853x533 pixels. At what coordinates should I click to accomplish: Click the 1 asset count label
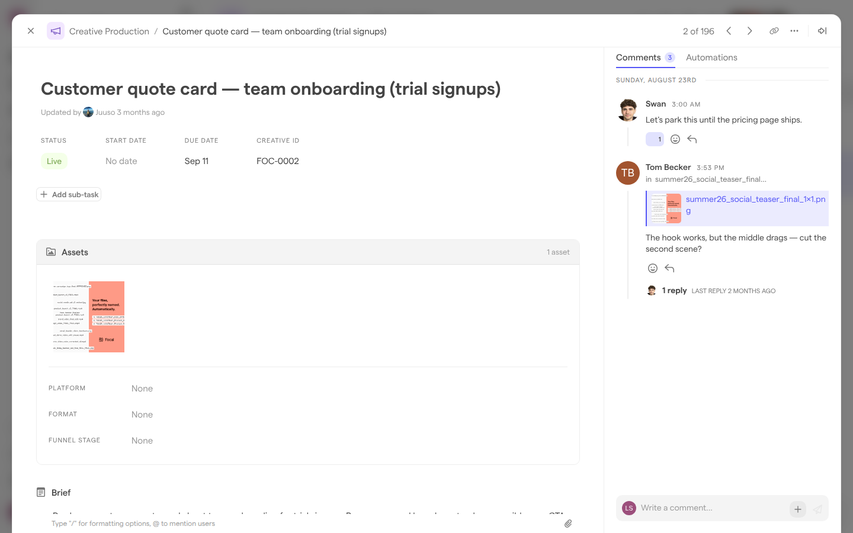[x=558, y=252]
